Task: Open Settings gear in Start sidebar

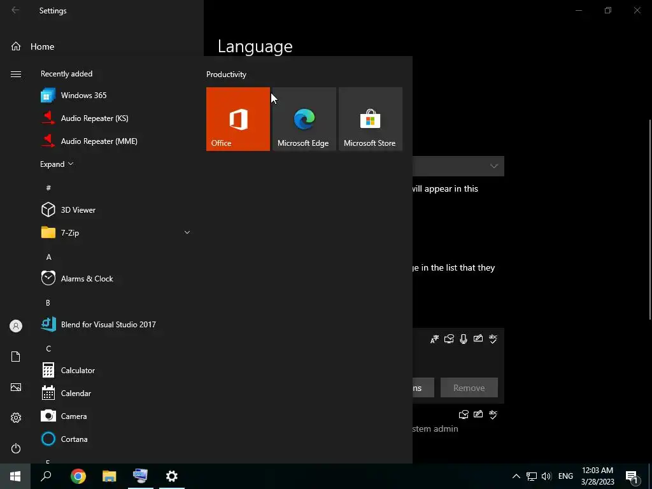Action: click(x=16, y=418)
